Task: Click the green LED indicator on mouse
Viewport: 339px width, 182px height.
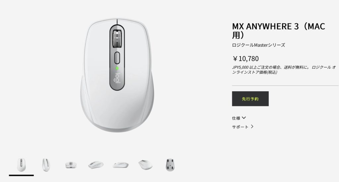Action: [117, 68]
